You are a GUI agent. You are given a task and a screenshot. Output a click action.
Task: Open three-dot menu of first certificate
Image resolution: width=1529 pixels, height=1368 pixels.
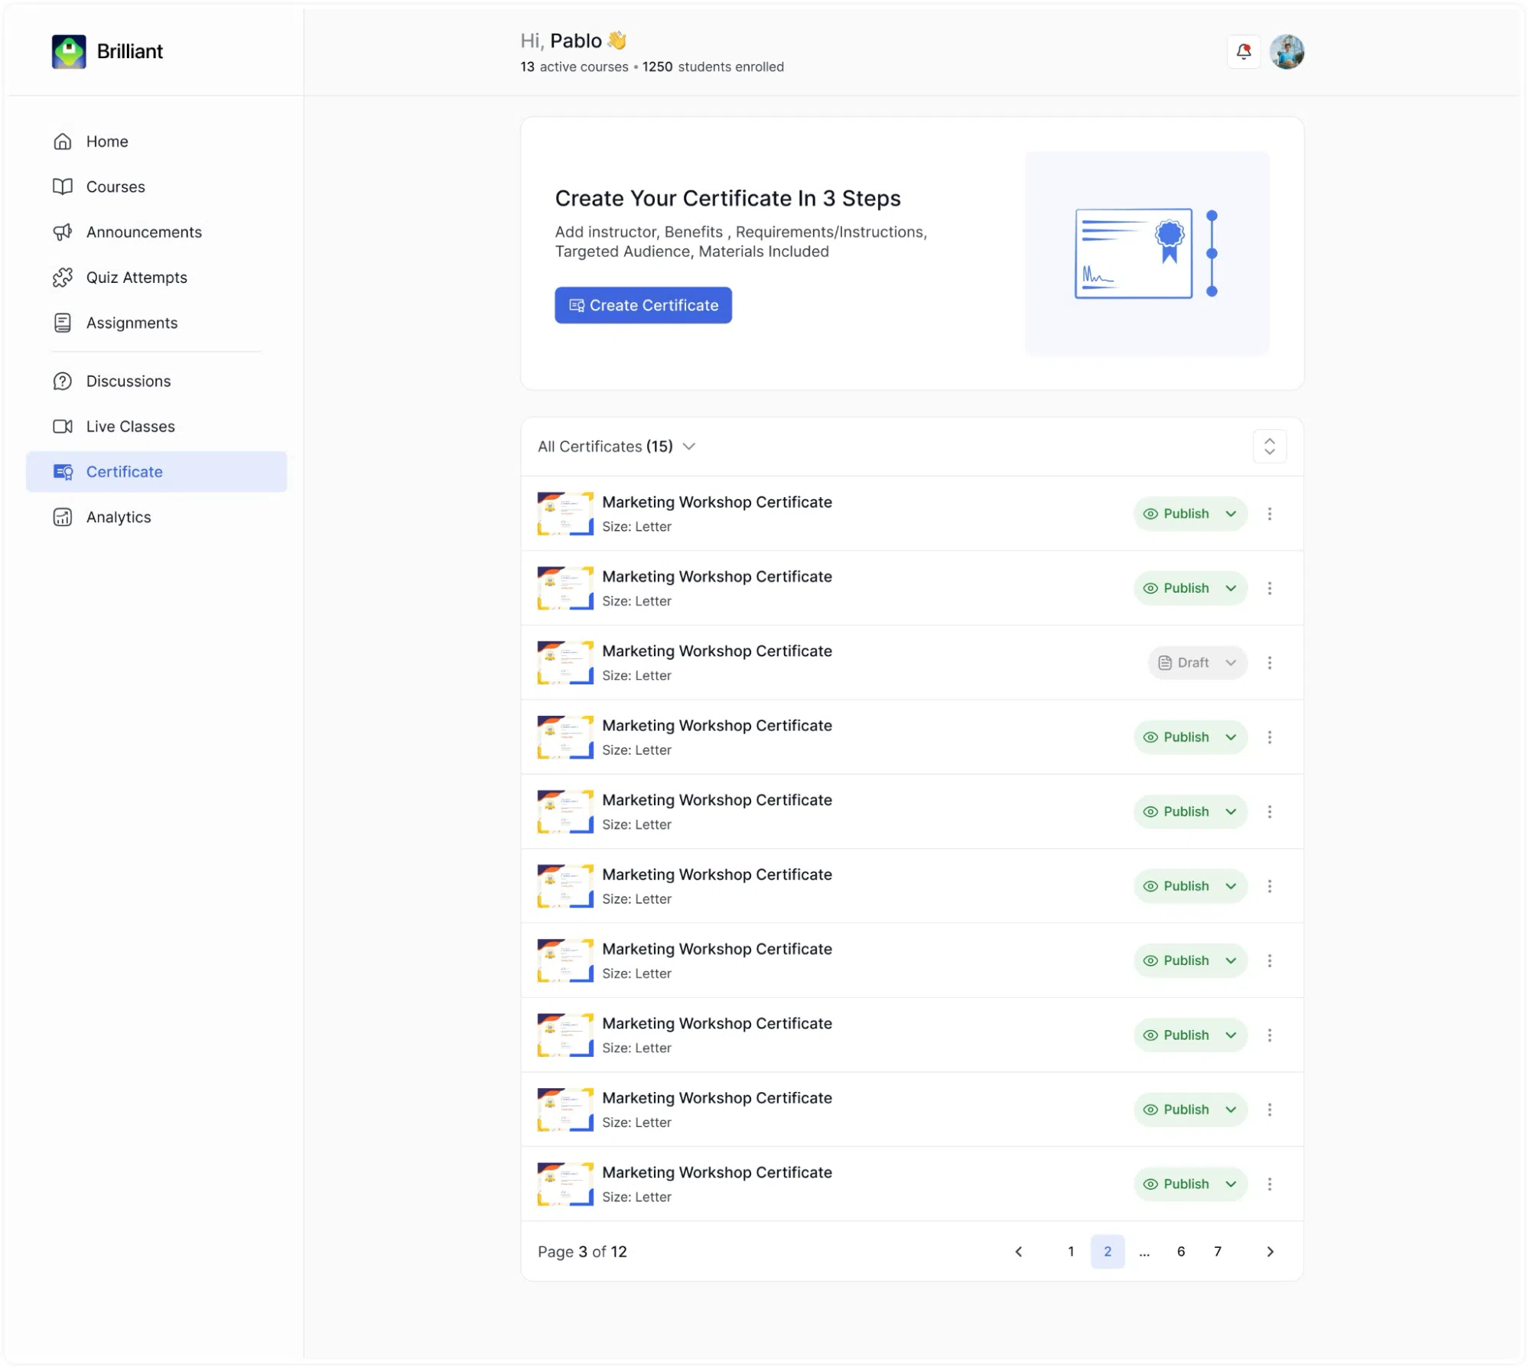tap(1270, 514)
